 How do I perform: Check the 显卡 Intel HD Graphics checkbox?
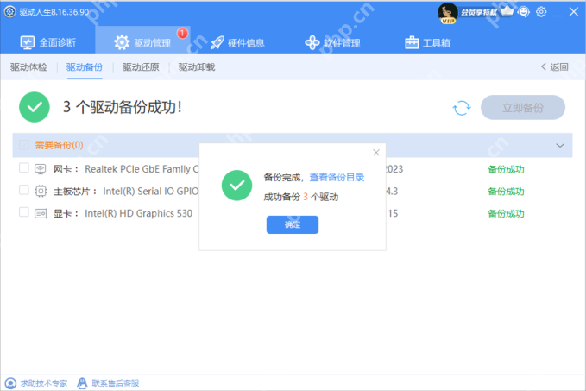coord(24,212)
